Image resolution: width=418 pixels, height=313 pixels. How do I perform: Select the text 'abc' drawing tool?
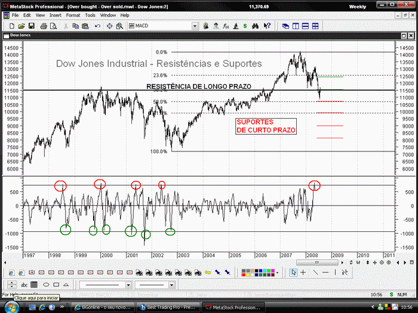click(x=24, y=285)
